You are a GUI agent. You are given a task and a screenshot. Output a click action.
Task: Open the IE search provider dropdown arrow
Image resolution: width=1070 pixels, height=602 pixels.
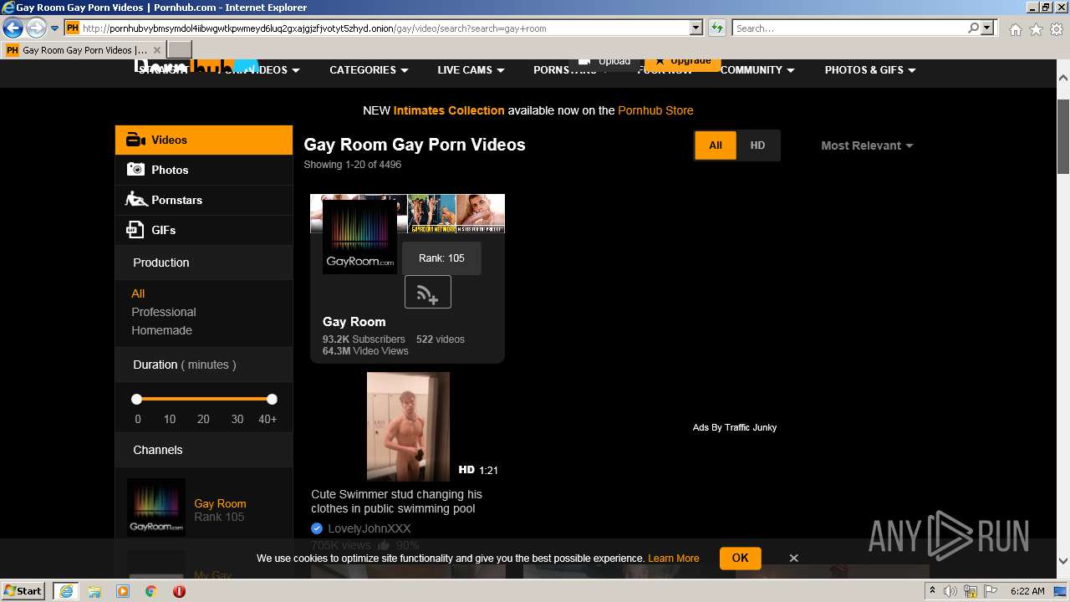point(987,28)
